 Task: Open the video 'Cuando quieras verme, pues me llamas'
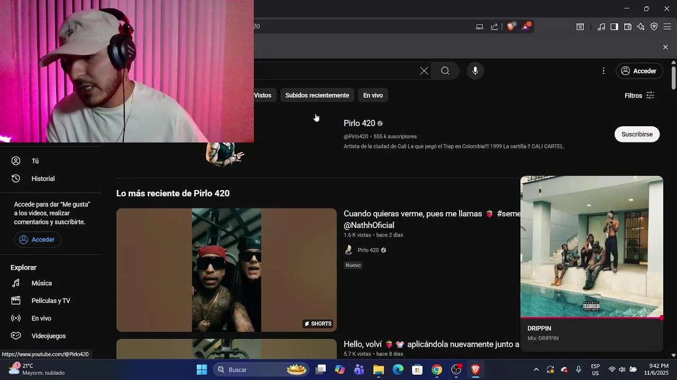point(432,219)
